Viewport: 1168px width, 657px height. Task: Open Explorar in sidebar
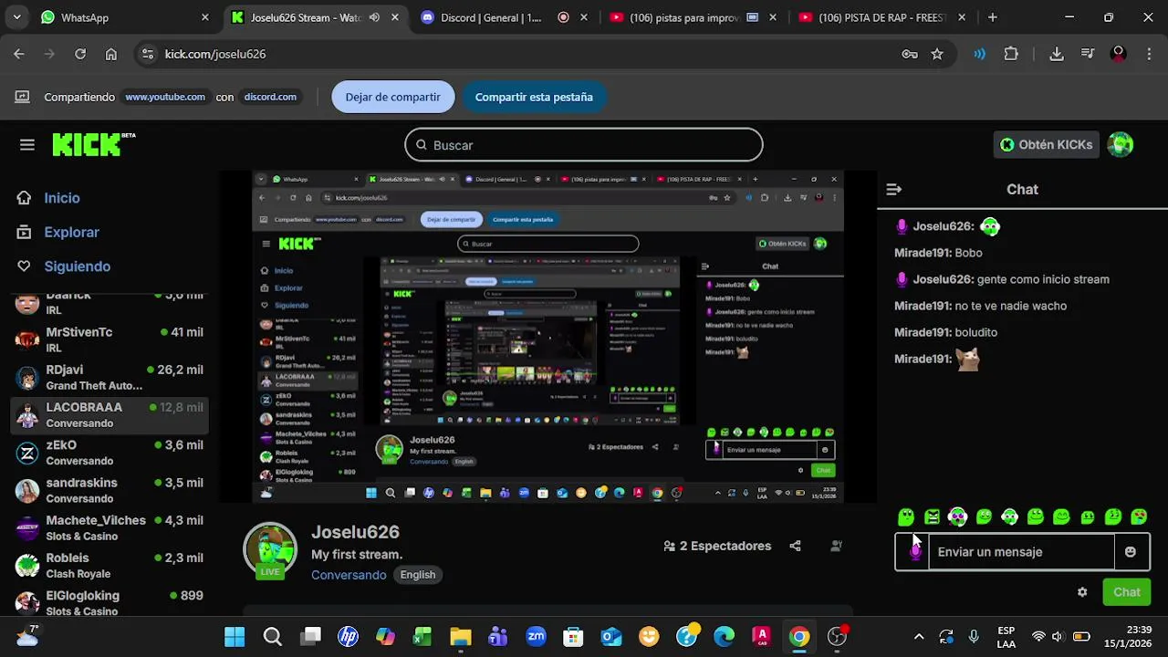(x=71, y=232)
